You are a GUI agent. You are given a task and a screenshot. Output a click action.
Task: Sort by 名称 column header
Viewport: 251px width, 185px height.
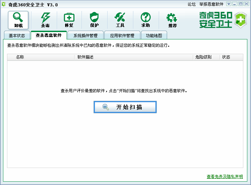click(x=41, y=57)
